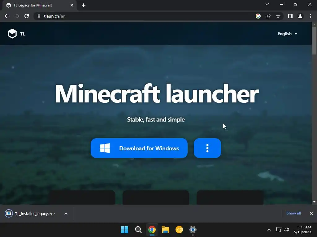Close the downloads bar
317x237 pixels.
(x=311, y=213)
